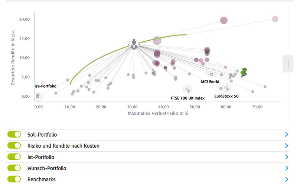The height and width of the screenshot is (185, 297).
Task: Click the Soll-Portfolio person icon on chart
Action: click(134, 44)
